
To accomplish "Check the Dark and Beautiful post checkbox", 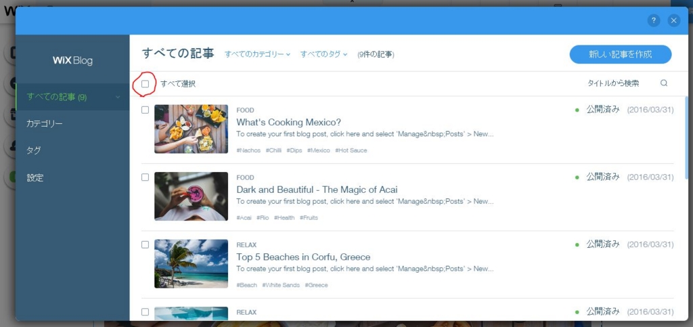I will point(145,177).
